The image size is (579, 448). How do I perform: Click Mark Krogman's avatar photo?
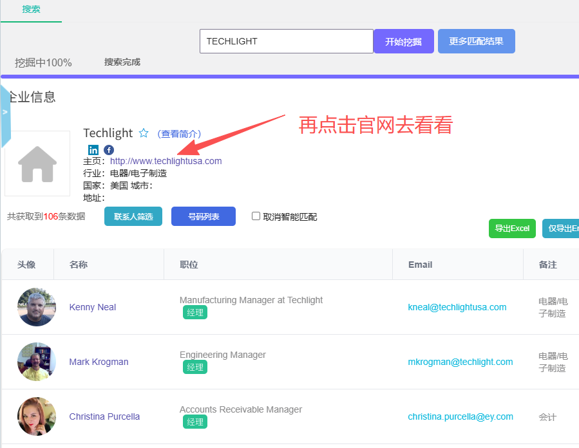37,362
